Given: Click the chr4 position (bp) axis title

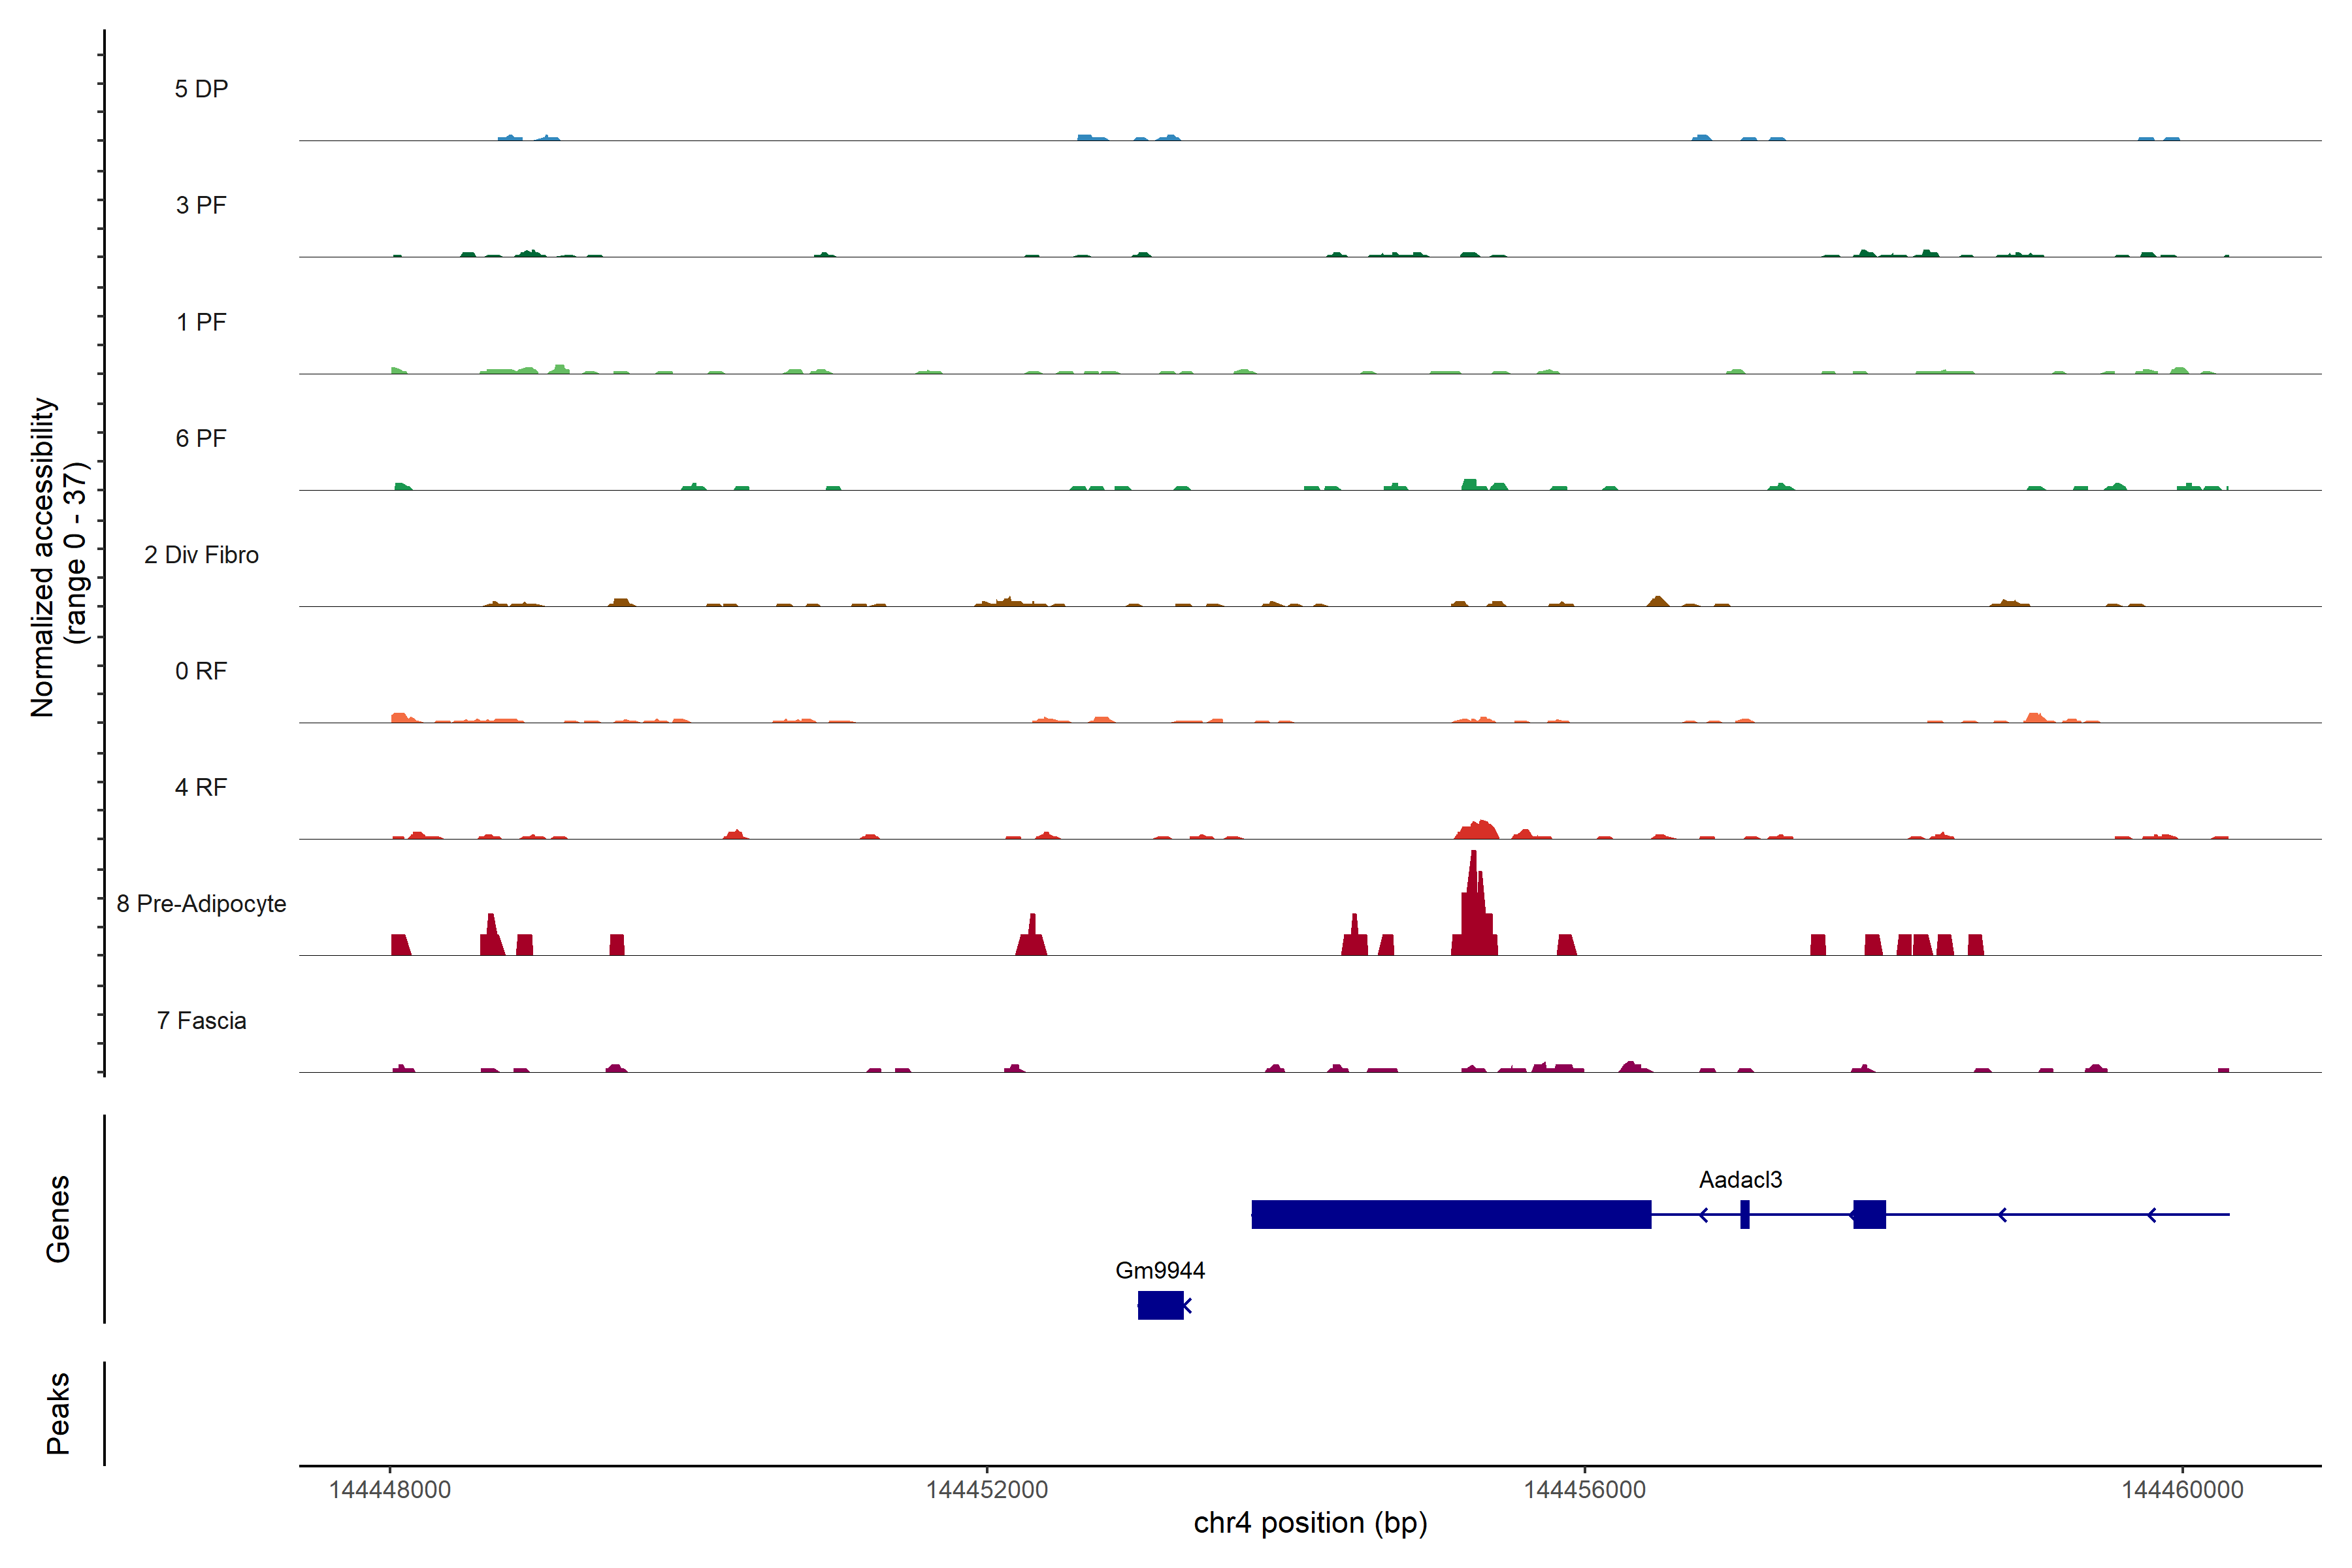Looking at the screenshot, I should pyautogui.click(x=1310, y=1523).
